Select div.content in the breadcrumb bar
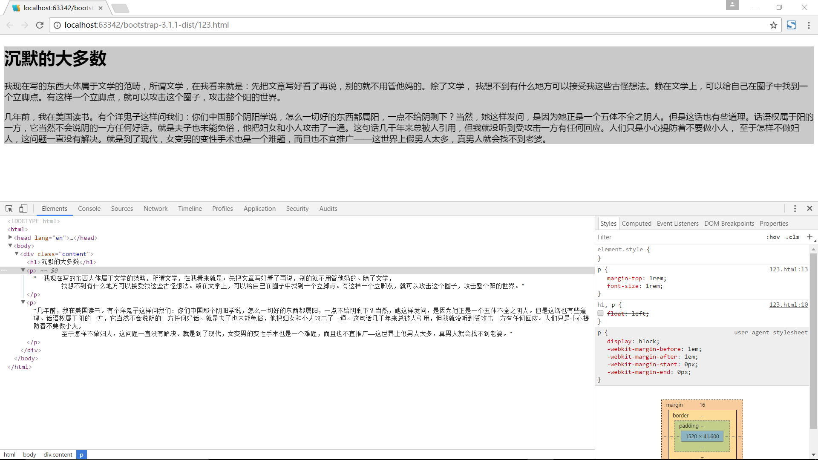Image resolution: width=818 pixels, height=460 pixels. click(58, 454)
